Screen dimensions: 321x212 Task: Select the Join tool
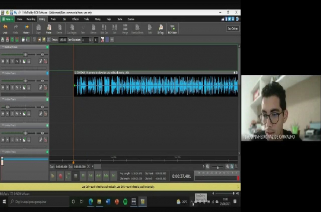pos(115,29)
